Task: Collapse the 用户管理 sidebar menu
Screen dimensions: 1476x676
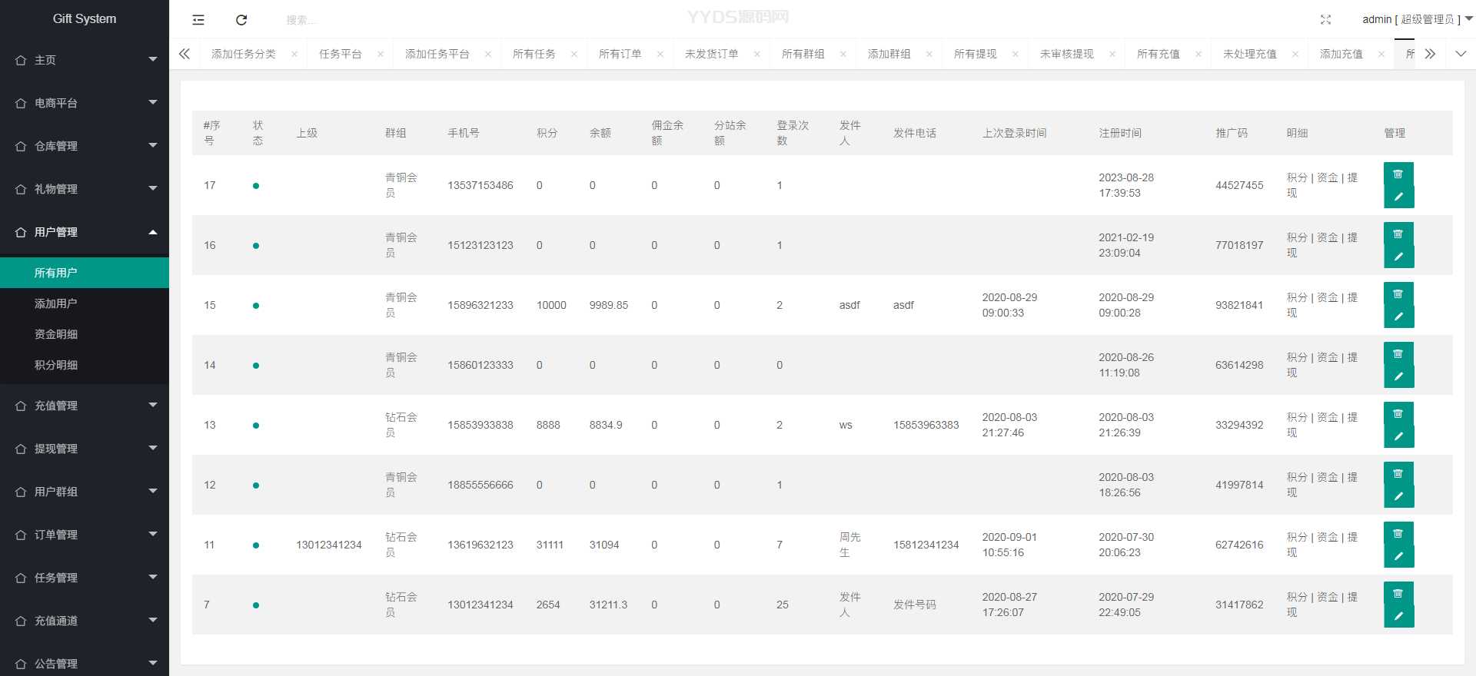Action: [x=85, y=232]
